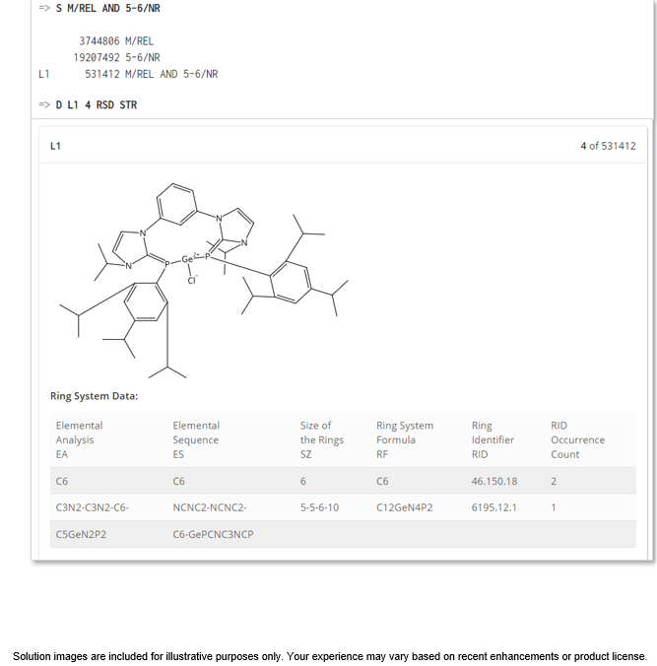The image size is (657, 666).
Task: Select the "D L1 4 RSD STR" command
Action: coord(97,104)
